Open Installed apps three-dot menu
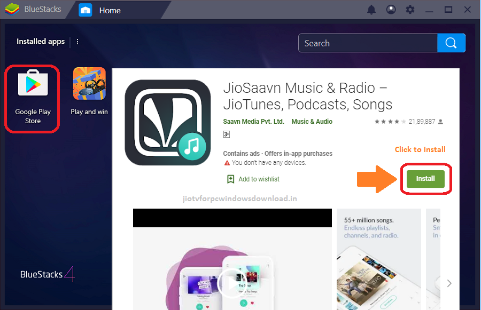 77,42
